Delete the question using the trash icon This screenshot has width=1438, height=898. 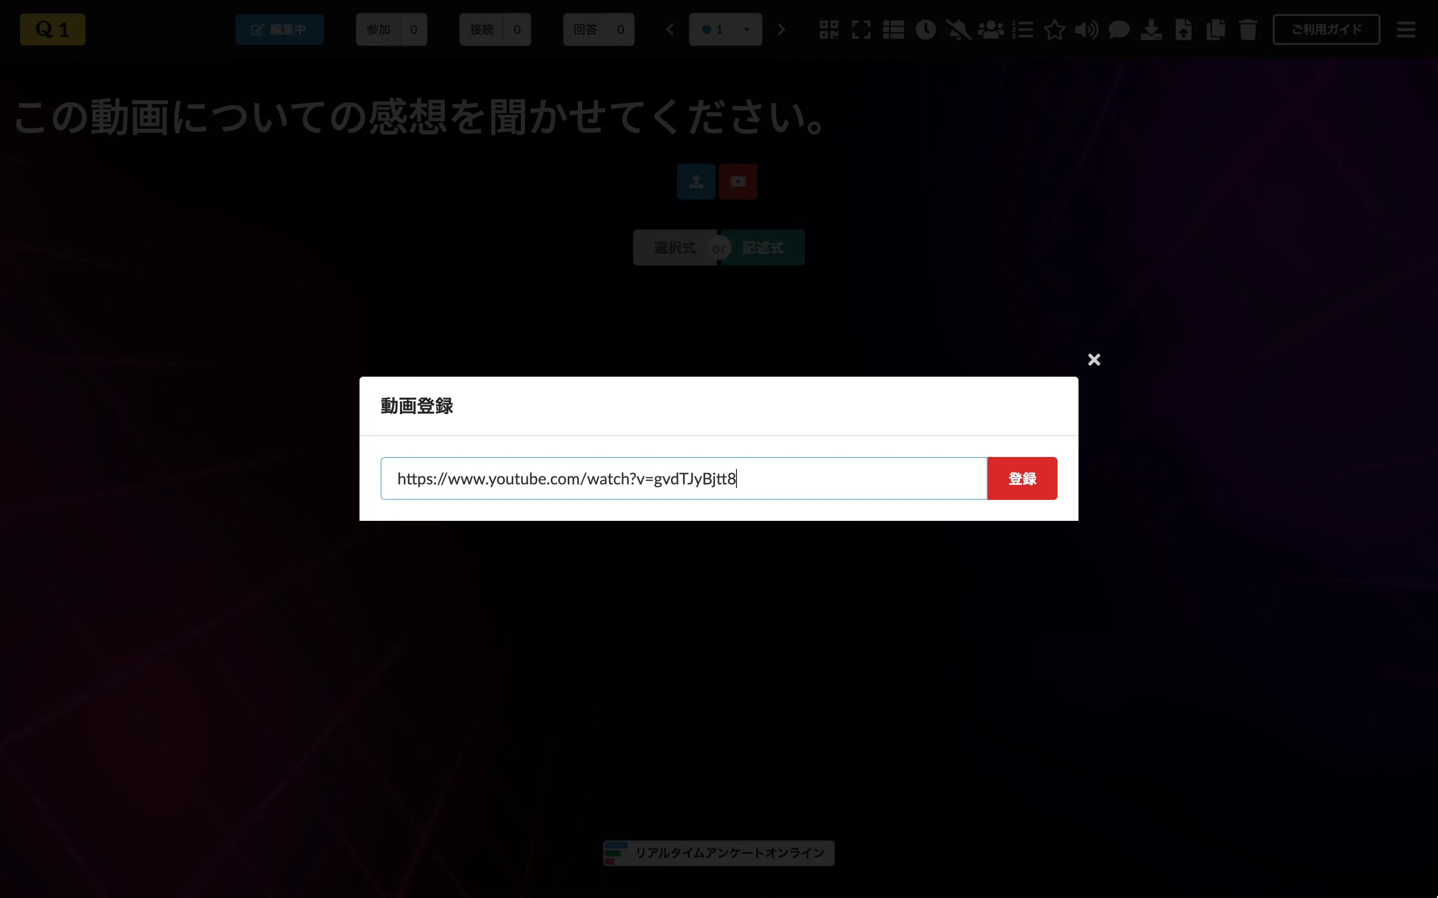click(x=1248, y=29)
